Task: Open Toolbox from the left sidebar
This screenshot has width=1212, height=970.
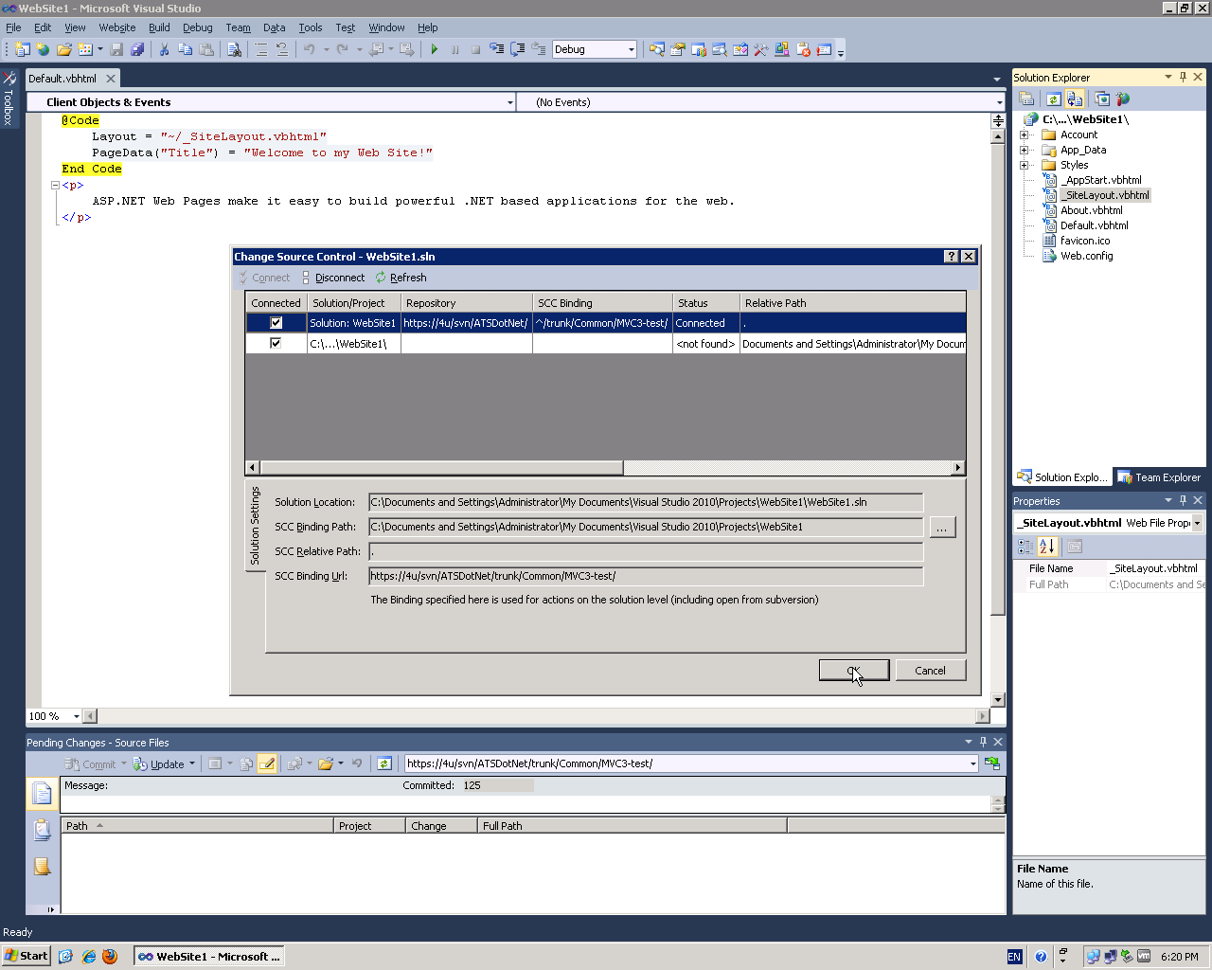Action: point(9,97)
